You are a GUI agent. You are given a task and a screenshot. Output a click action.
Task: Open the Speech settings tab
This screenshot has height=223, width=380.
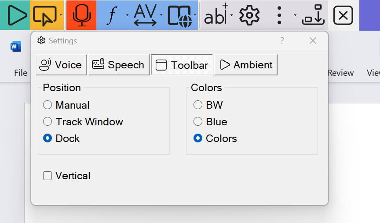pos(118,65)
